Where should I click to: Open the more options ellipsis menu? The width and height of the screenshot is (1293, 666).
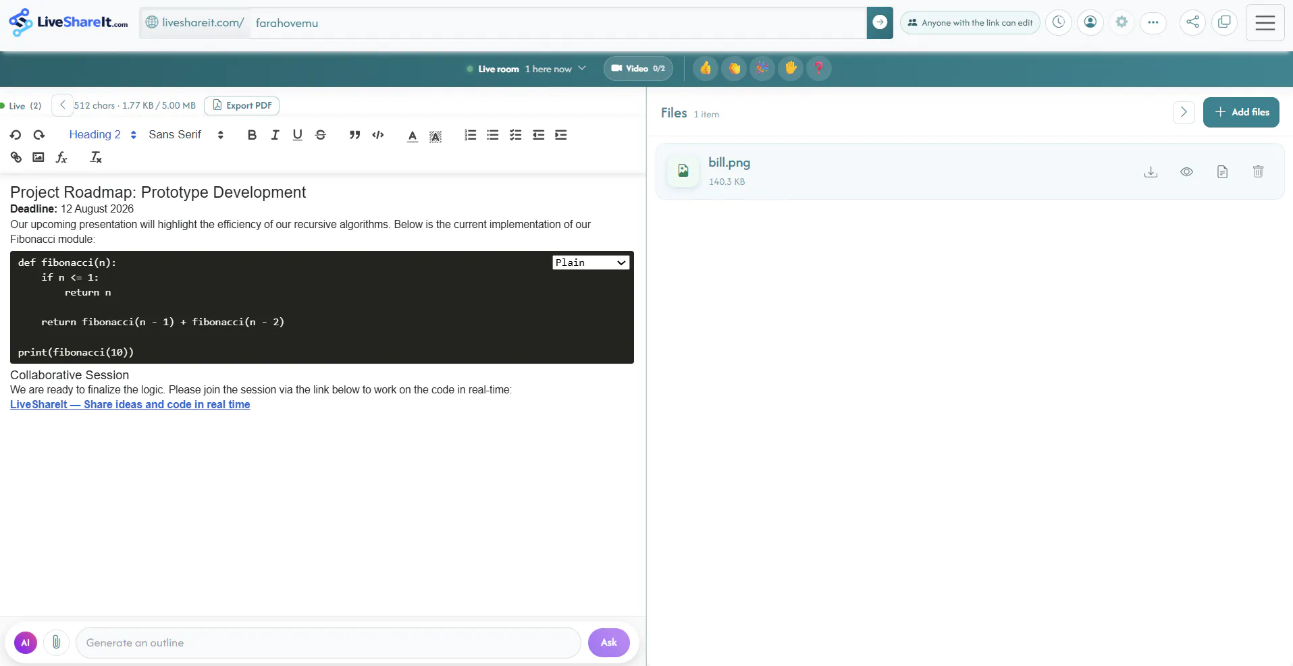[1153, 23]
